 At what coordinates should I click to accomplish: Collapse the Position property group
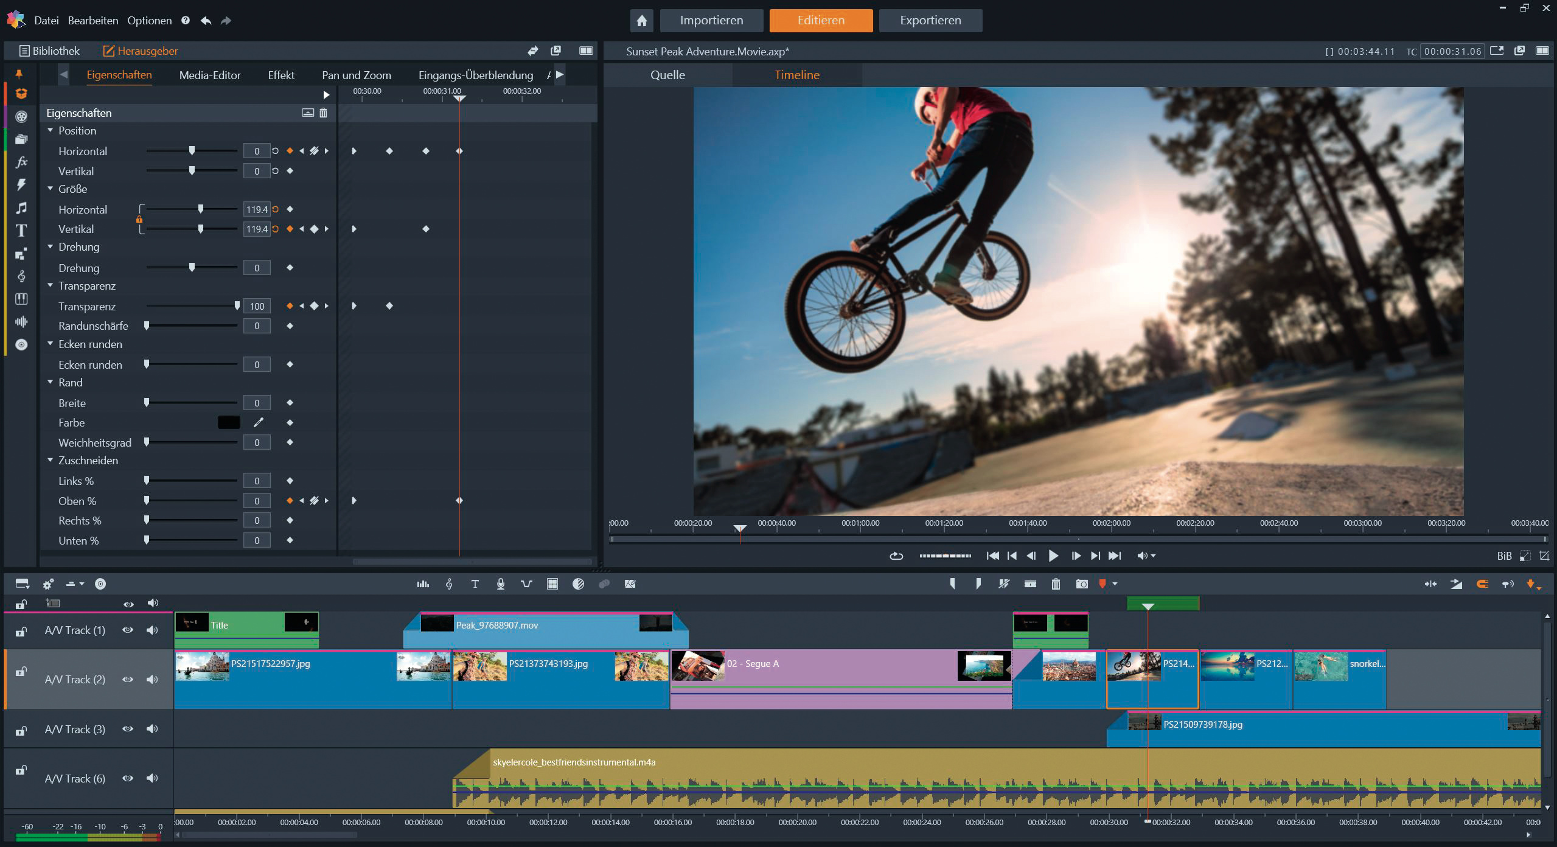click(51, 130)
